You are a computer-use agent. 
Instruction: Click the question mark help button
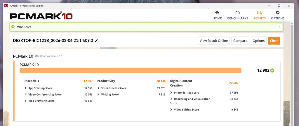[x=279, y=27]
